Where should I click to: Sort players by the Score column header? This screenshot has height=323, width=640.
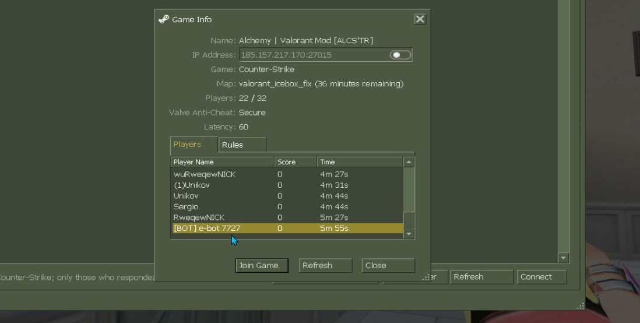[296, 162]
